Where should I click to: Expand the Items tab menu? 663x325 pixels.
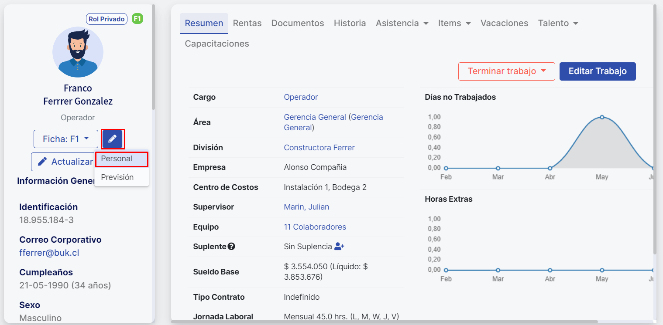pos(454,23)
